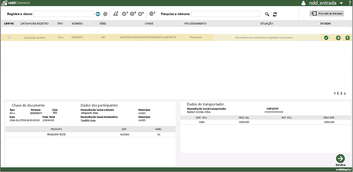Viewport: 353px width, 172px height.
Task: Advance to next page with the > link
Action: tap(345, 93)
